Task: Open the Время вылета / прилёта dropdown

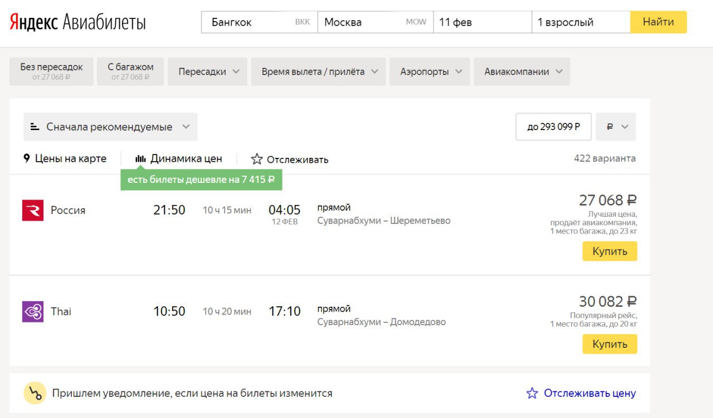Action: 318,72
